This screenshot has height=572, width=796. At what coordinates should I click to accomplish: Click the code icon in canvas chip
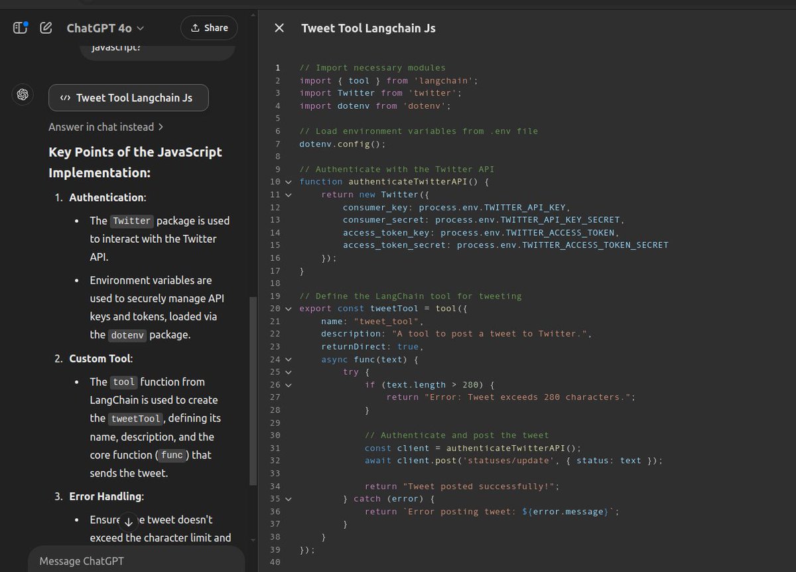[x=65, y=98]
